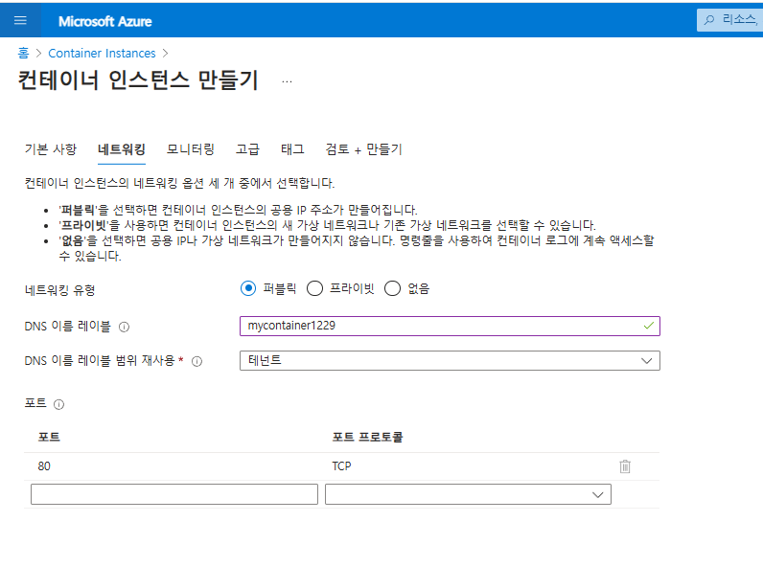Image resolution: width=763 pixels, height=567 pixels.
Task: Select the 프라이빗 networking type
Action: tap(314, 288)
